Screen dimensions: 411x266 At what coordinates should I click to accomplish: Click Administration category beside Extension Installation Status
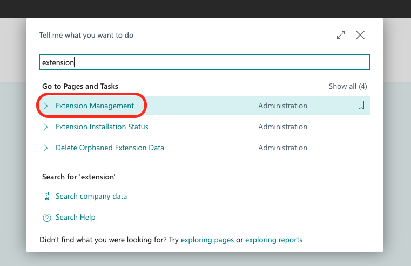[282, 127]
